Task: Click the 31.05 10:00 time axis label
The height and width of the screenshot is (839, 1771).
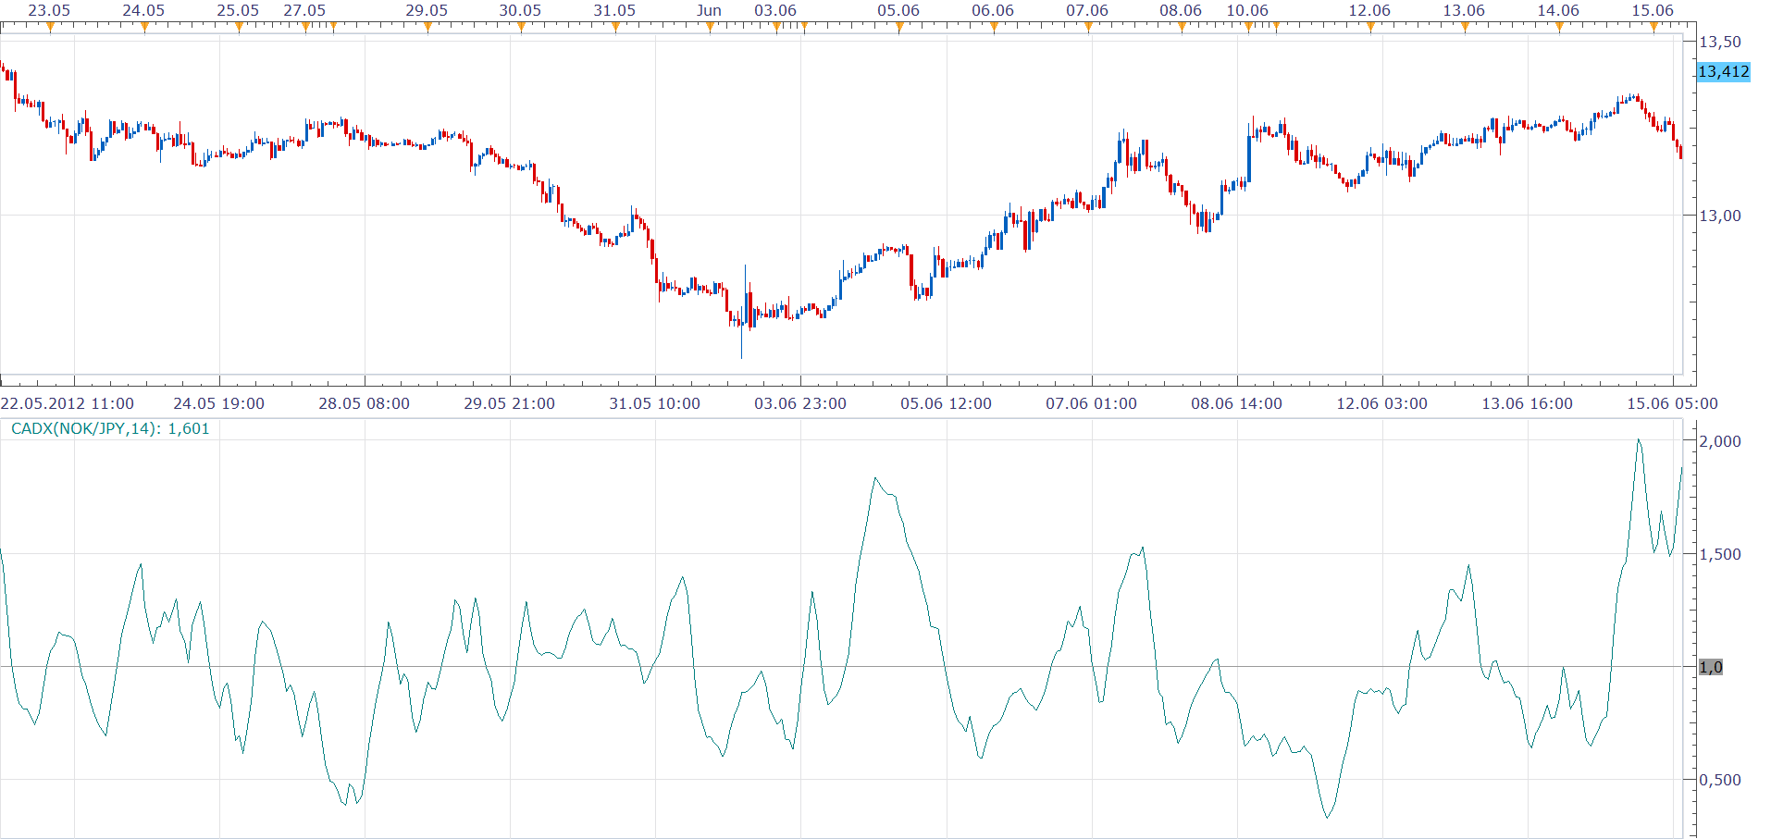Action: (655, 403)
